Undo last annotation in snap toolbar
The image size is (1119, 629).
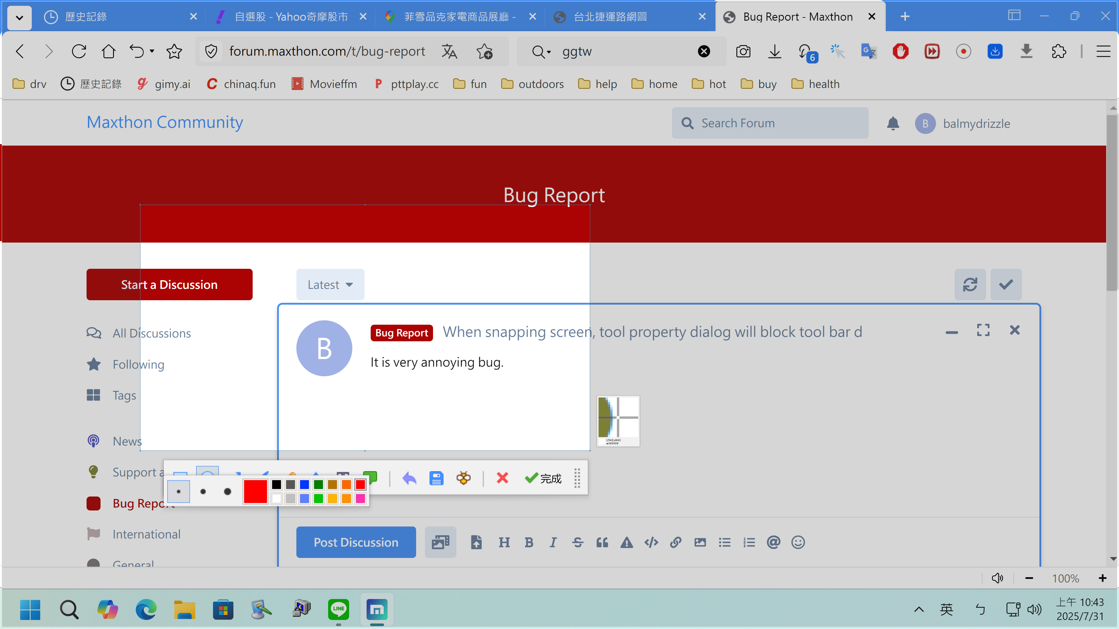409,478
